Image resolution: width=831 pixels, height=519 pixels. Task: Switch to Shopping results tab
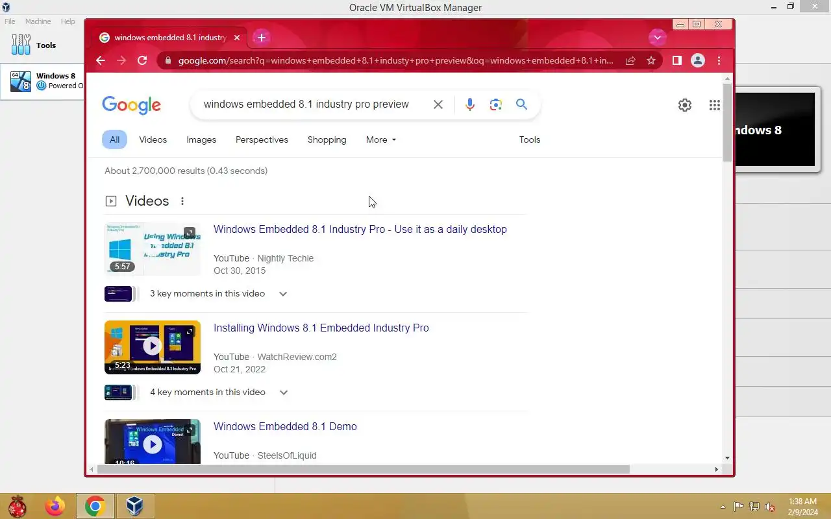327,139
